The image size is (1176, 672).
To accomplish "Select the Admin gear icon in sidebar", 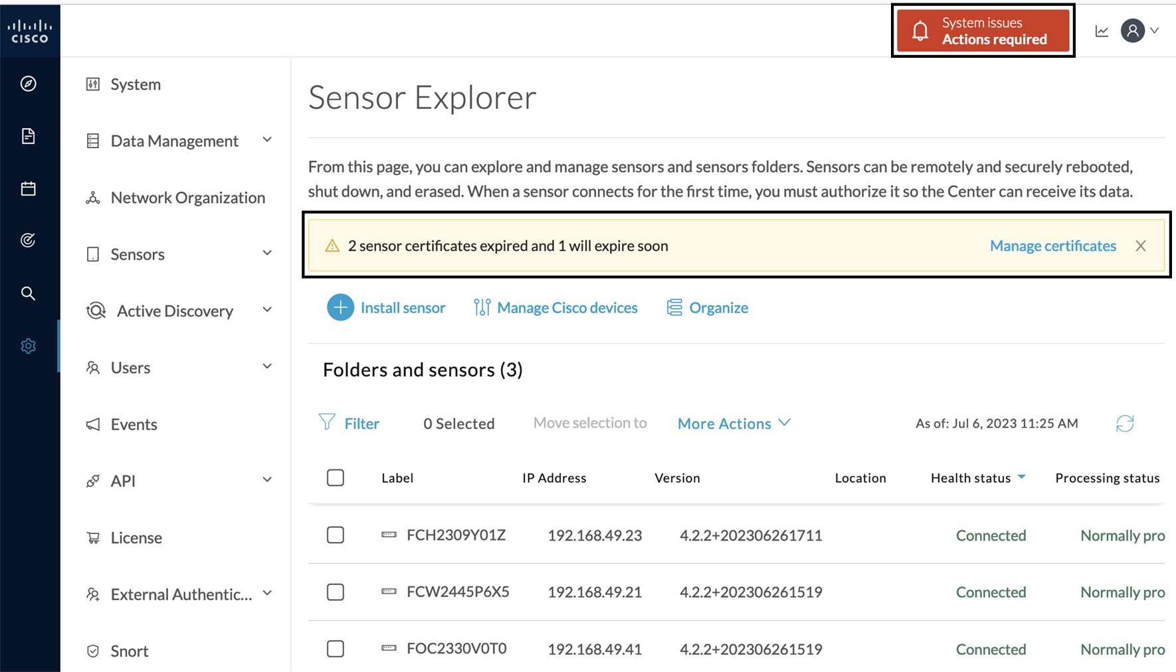I will click(29, 345).
